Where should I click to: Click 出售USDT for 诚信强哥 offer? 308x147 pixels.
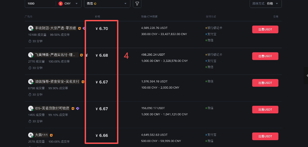click(x=265, y=83)
